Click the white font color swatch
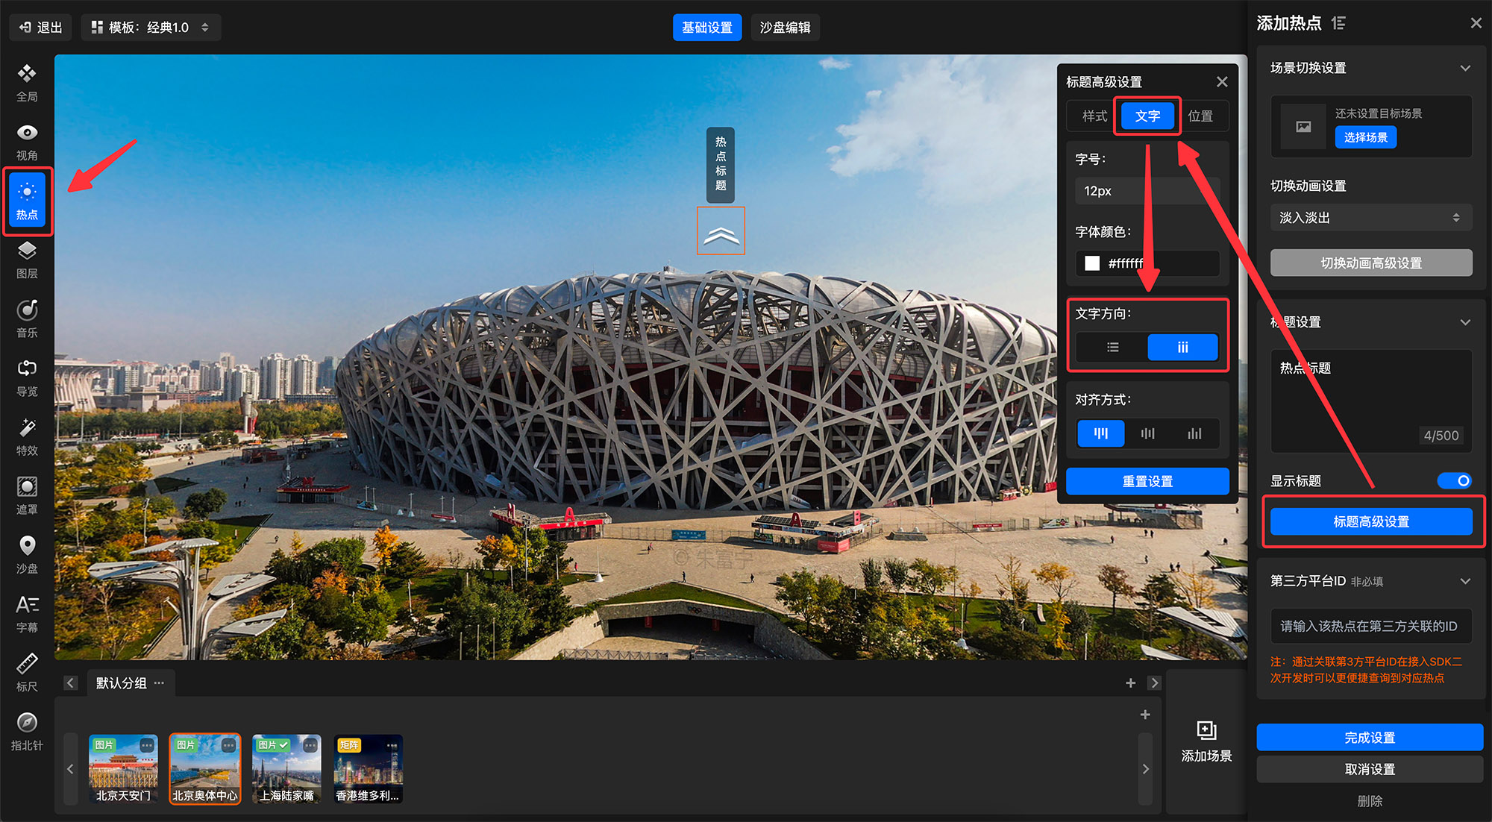Screen dimensions: 1492x822 (1092, 263)
